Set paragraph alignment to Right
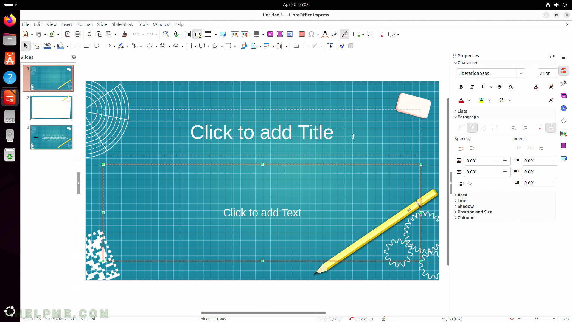The width and height of the screenshot is (572, 322). point(483,128)
